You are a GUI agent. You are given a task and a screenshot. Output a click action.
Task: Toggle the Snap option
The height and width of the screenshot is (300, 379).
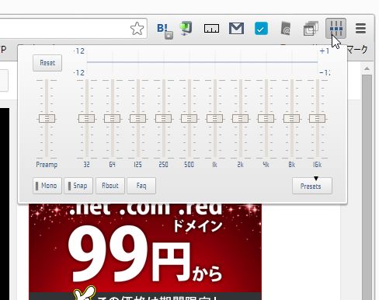tap(78, 186)
